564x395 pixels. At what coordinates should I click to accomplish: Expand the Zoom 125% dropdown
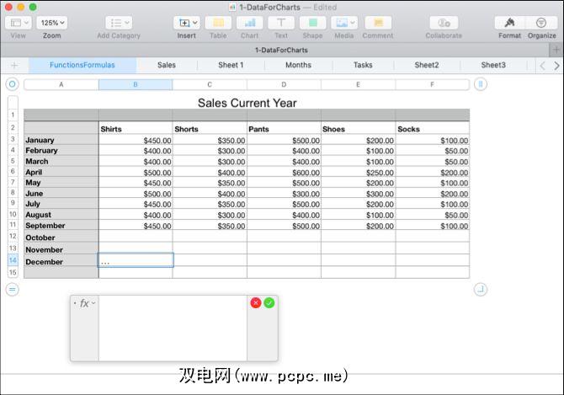pyautogui.click(x=51, y=23)
